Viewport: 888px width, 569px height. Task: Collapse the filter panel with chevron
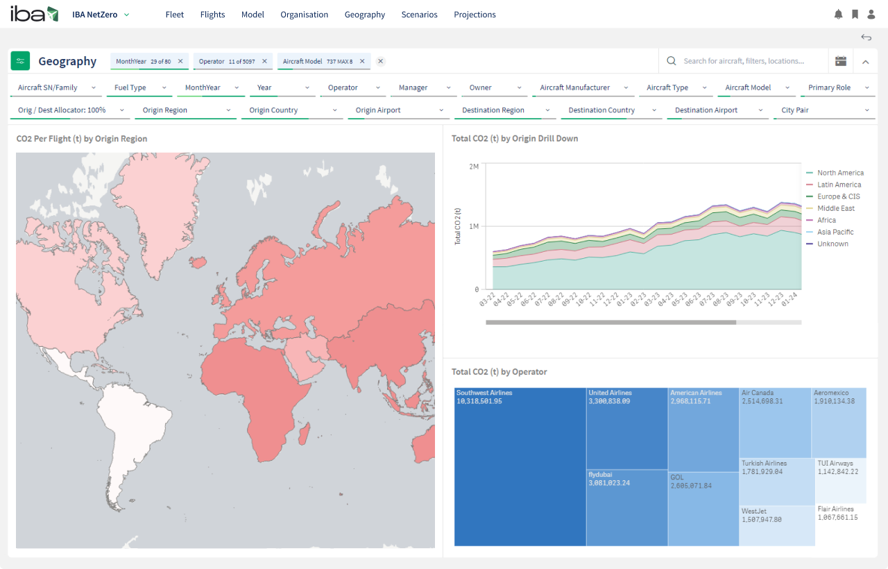[865, 62]
